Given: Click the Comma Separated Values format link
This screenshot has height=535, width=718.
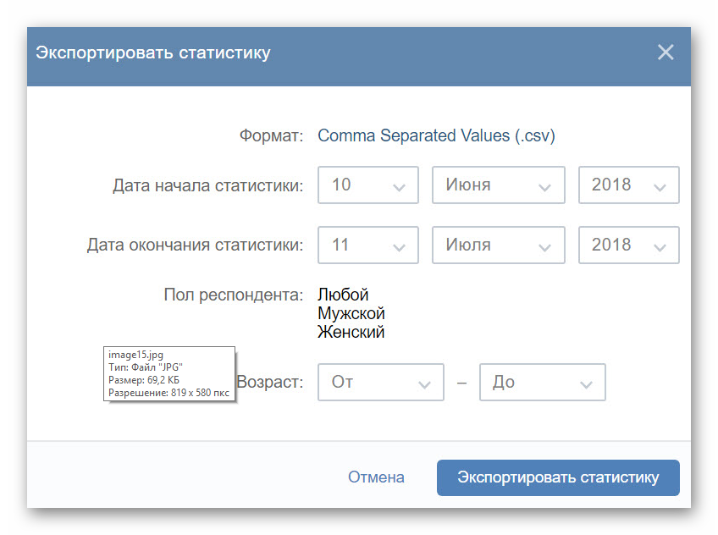Looking at the screenshot, I should (x=436, y=135).
